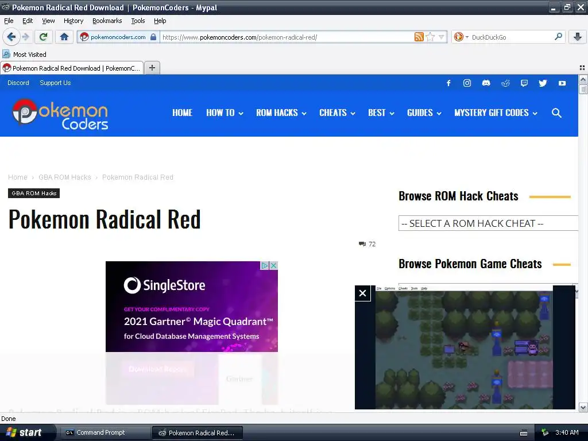Expand the BEST navigation dropdown

tap(381, 113)
